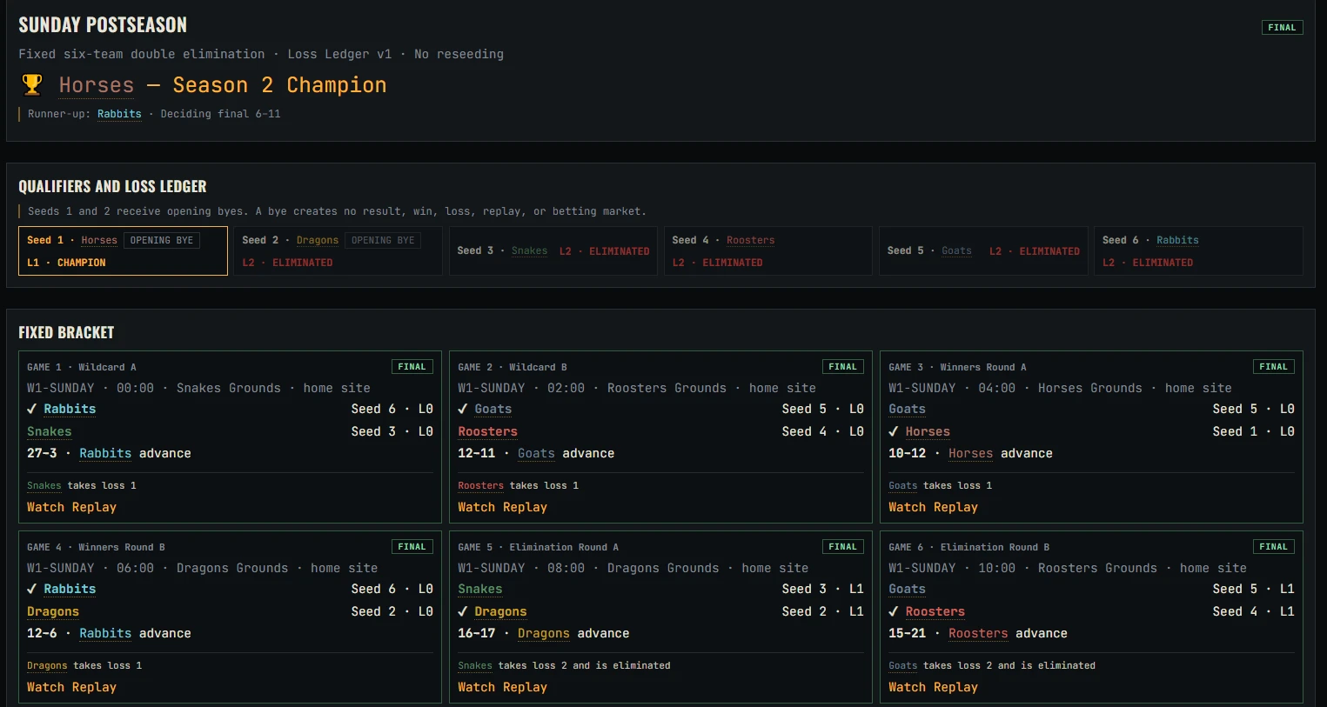This screenshot has height=707, width=1327.
Task: Click Rabbits winner checkmark in Game 4
Action: (31, 589)
